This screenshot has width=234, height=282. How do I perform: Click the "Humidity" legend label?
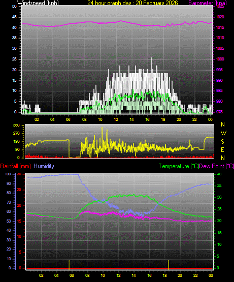coord(44,166)
